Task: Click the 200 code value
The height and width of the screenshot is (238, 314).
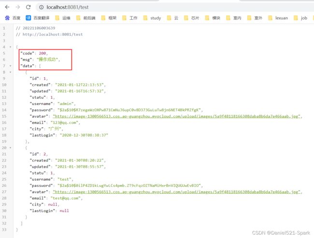Action: (x=42, y=53)
